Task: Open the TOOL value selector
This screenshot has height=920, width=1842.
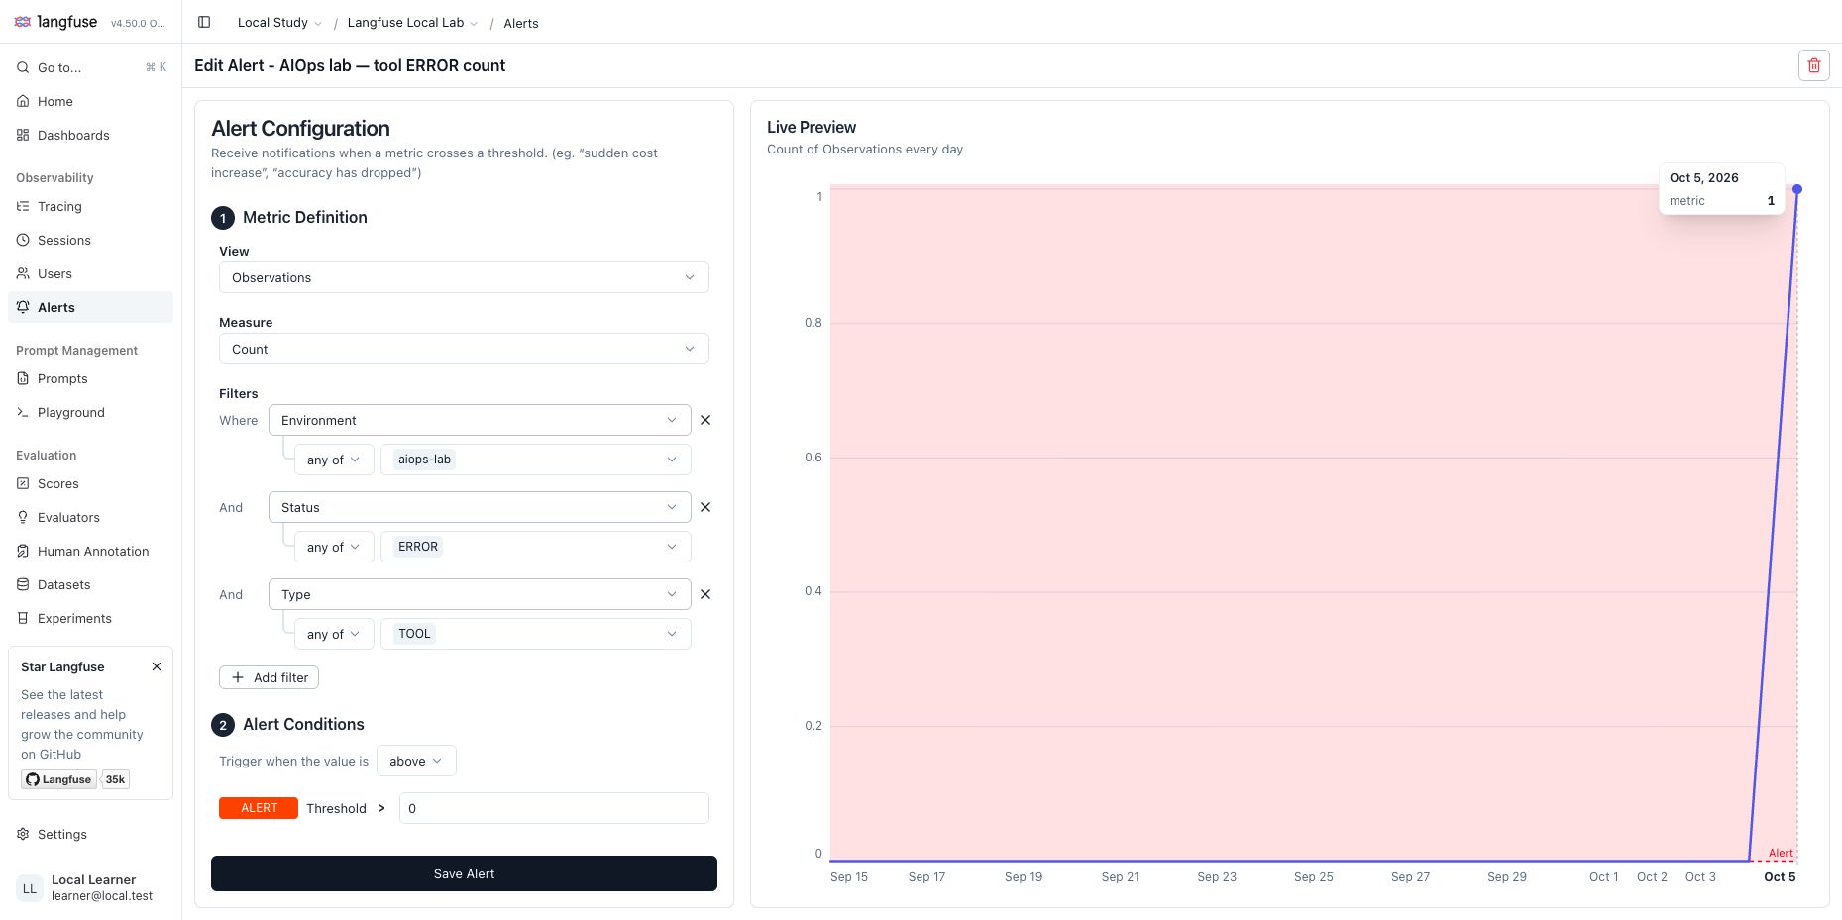Action: click(x=536, y=634)
